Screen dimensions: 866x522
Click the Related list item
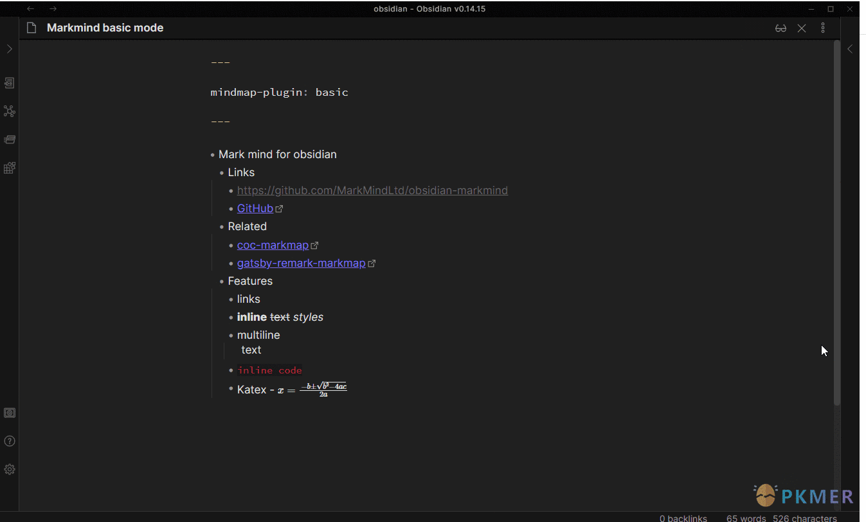(248, 226)
